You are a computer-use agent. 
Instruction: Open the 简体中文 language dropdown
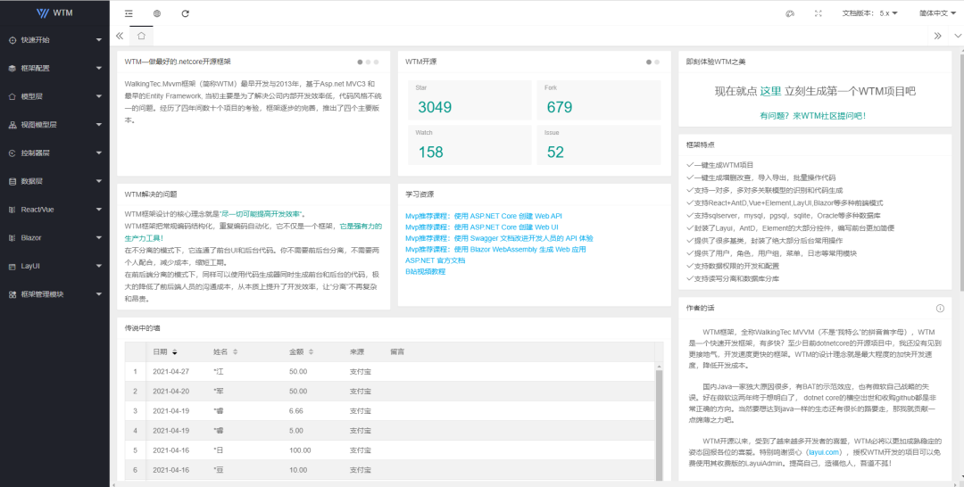click(x=937, y=13)
